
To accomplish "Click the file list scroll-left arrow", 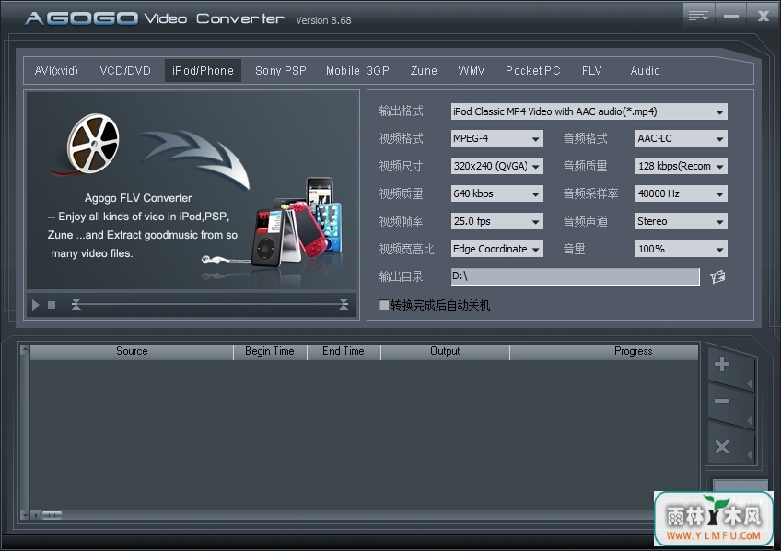I will click(x=35, y=515).
